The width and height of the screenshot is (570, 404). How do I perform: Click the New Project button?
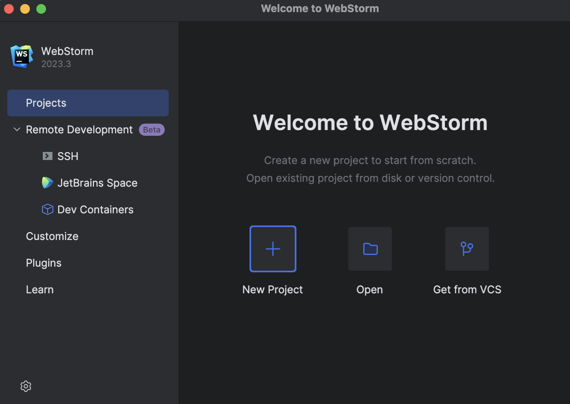pyautogui.click(x=272, y=289)
